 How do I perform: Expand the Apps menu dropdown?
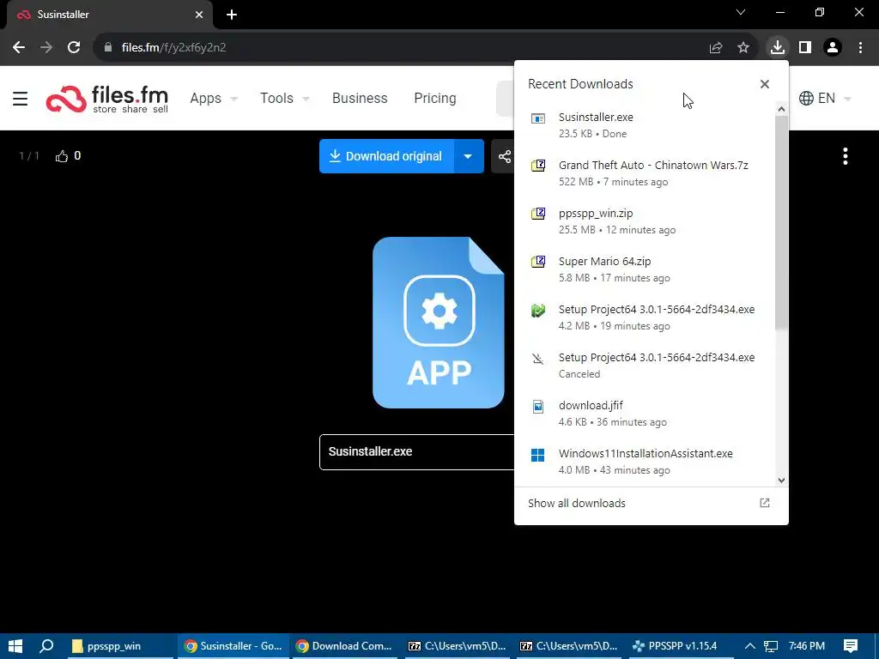234,99
